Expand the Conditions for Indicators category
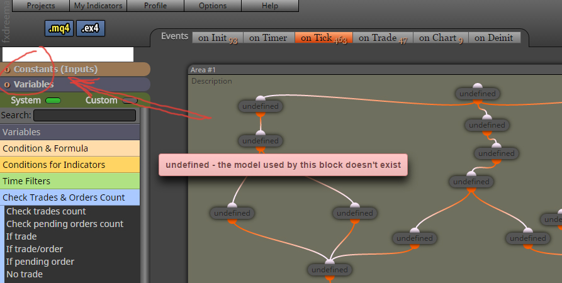This screenshot has width=562, height=283. 70,165
